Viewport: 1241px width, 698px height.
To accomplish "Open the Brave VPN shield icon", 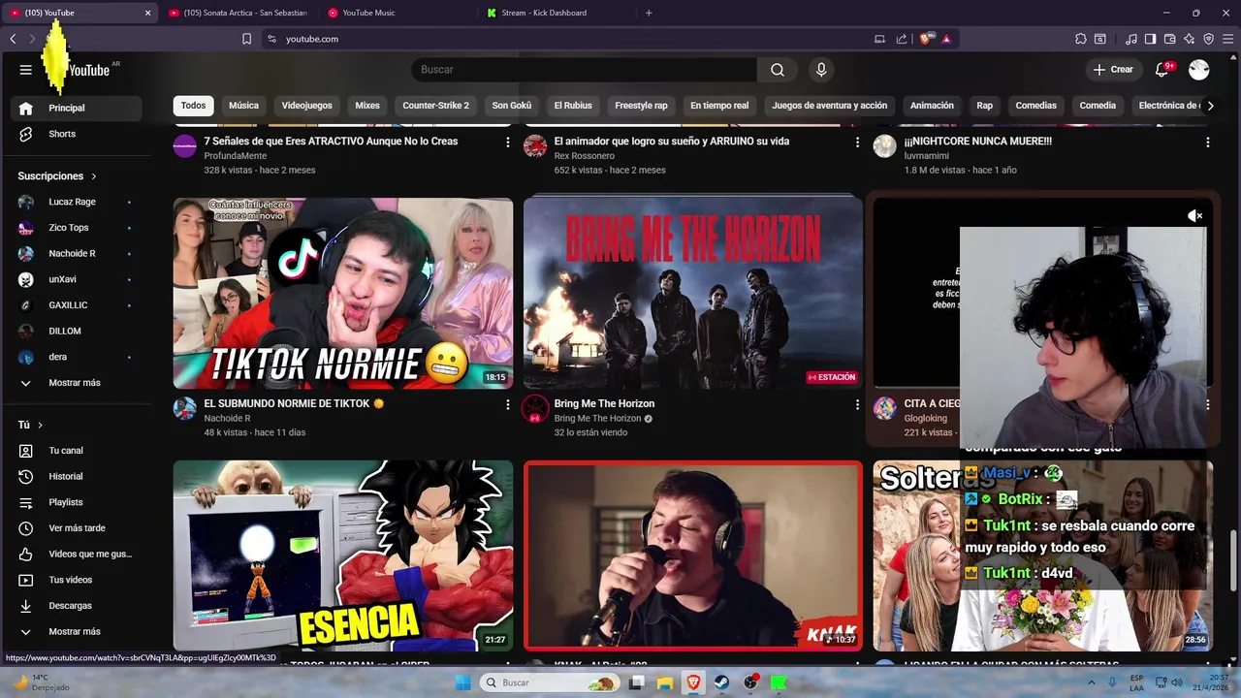I will 1208,39.
